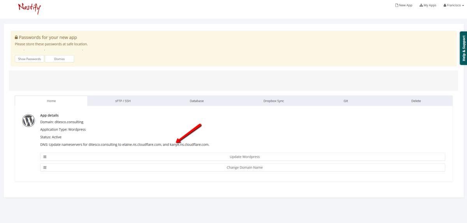This screenshot has width=467, height=223.
Task: Click the Passwords for your new app heading
Action: click(47, 38)
